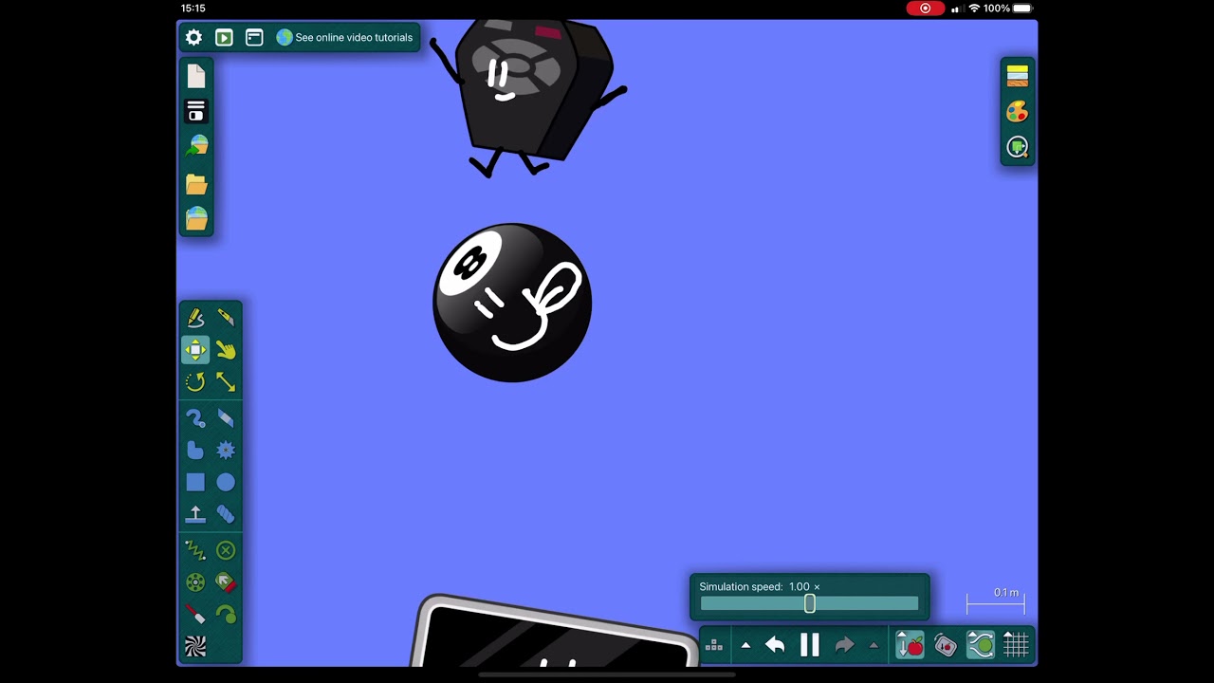Open the materials menu
This screenshot has width=1214, height=683.
(x=1018, y=76)
